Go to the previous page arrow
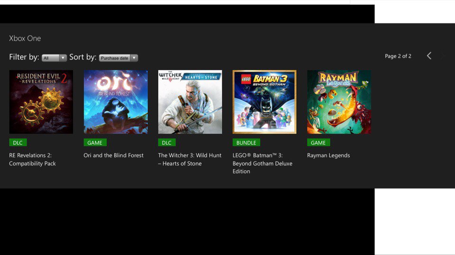The width and height of the screenshot is (455, 255). coord(429,56)
